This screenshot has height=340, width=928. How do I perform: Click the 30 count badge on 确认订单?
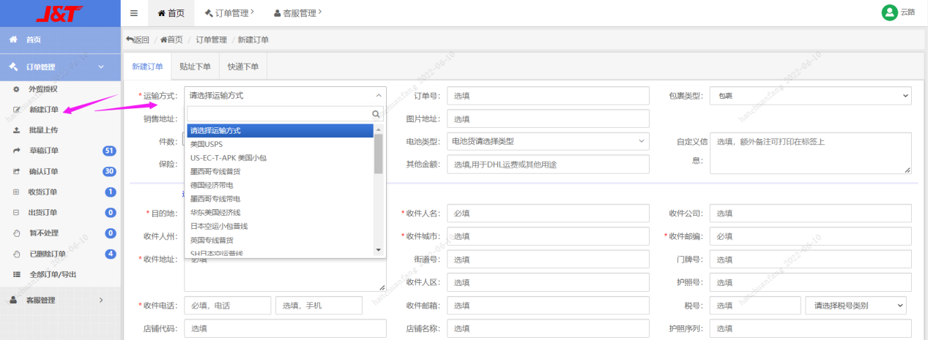pos(109,171)
